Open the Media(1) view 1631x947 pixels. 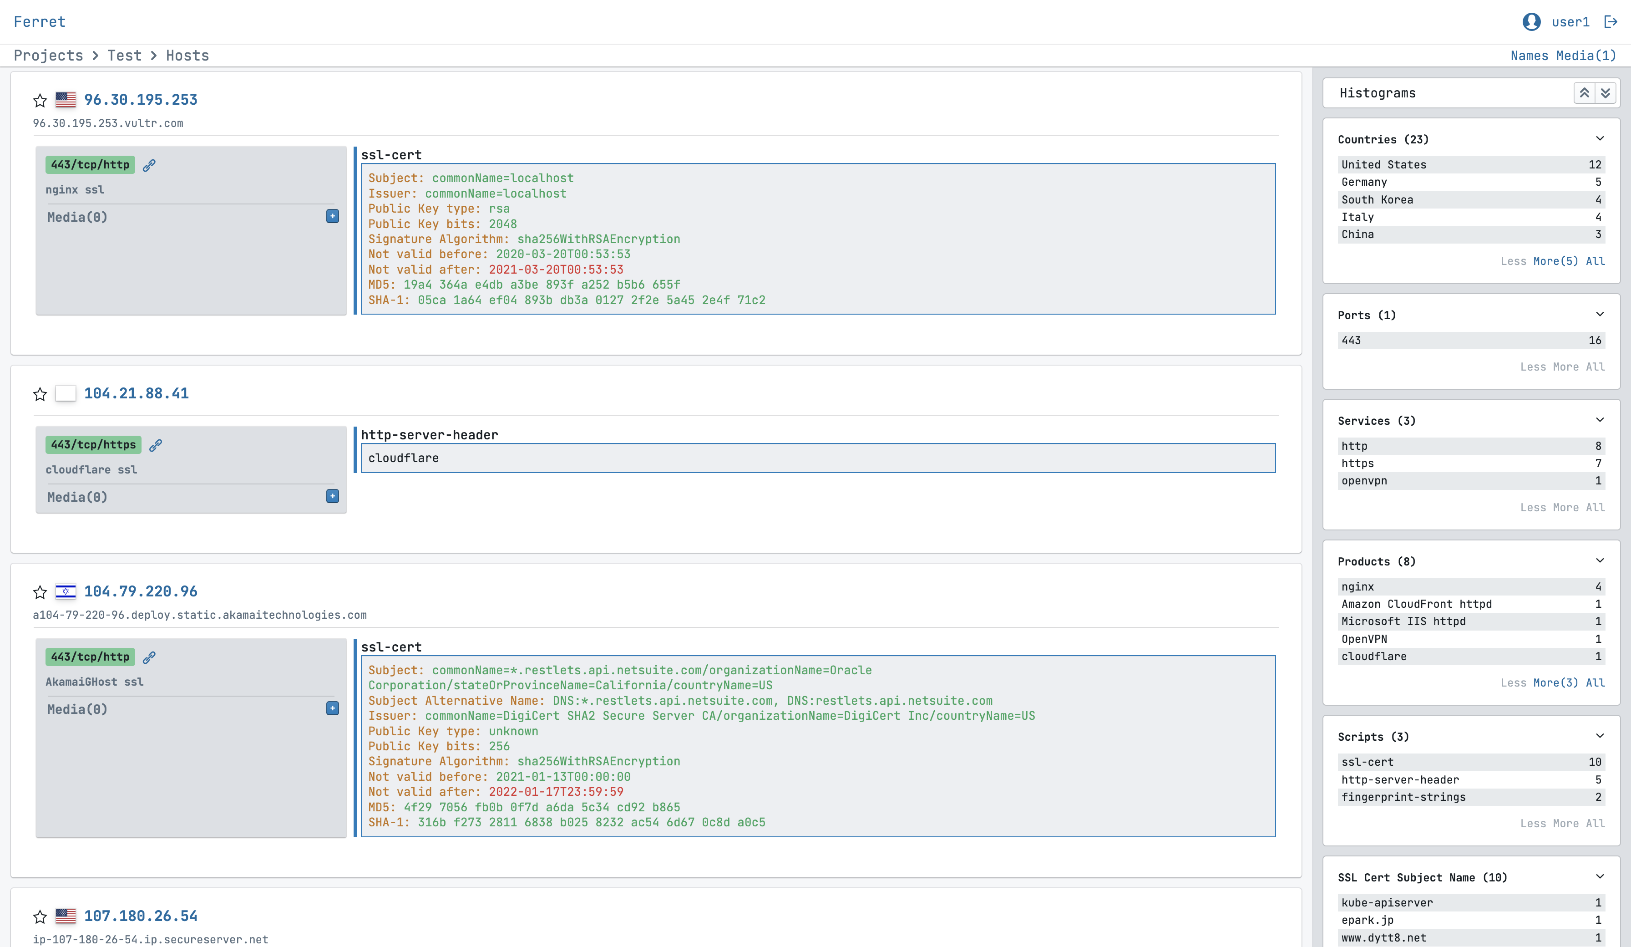(1586, 56)
